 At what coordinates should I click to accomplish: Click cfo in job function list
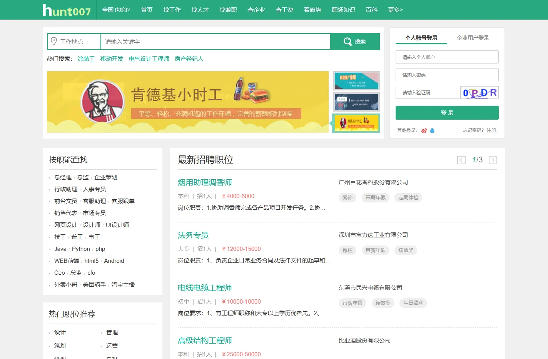tap(91, 273)
